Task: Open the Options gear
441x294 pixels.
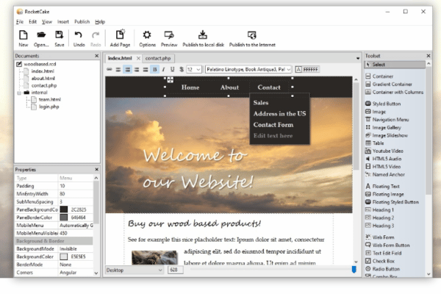Action: 147,38
